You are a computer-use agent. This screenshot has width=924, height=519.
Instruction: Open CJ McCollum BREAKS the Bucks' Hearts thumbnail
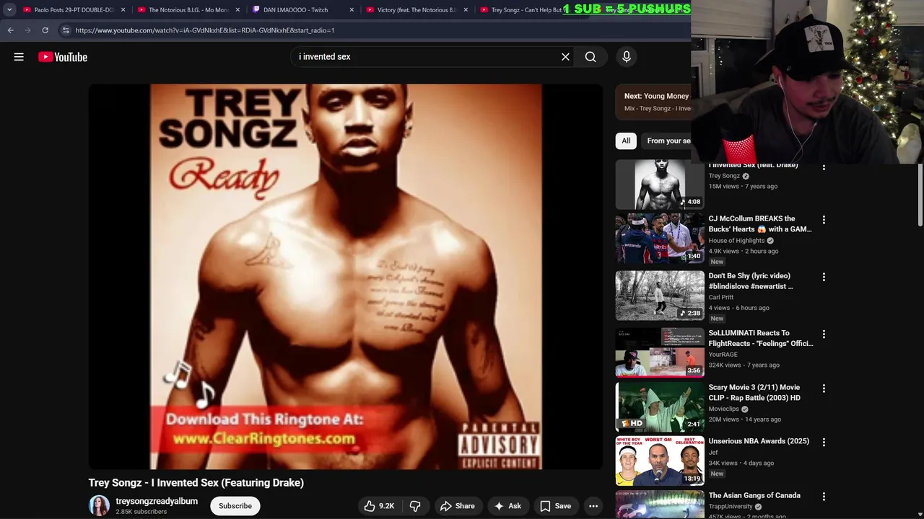point(660,239)
